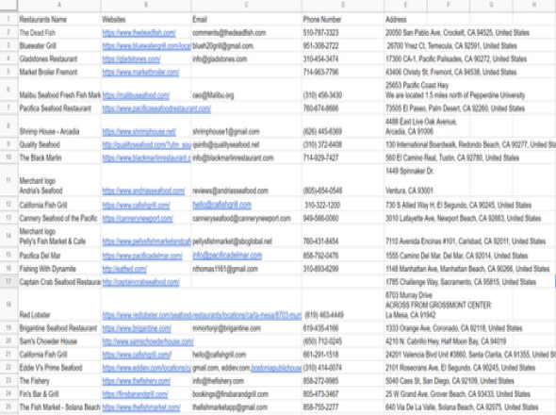The image size is (556, 415).
Task: Open Sam's Chowder House website link
Action: pyautogui.click(x=148, y=341)
